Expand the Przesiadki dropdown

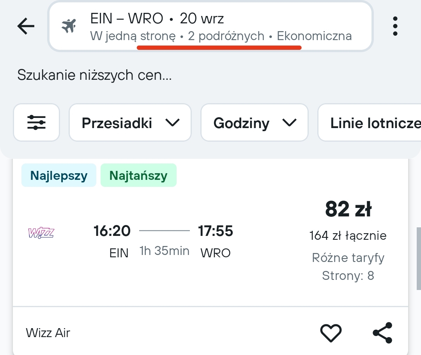coord(130,123)
